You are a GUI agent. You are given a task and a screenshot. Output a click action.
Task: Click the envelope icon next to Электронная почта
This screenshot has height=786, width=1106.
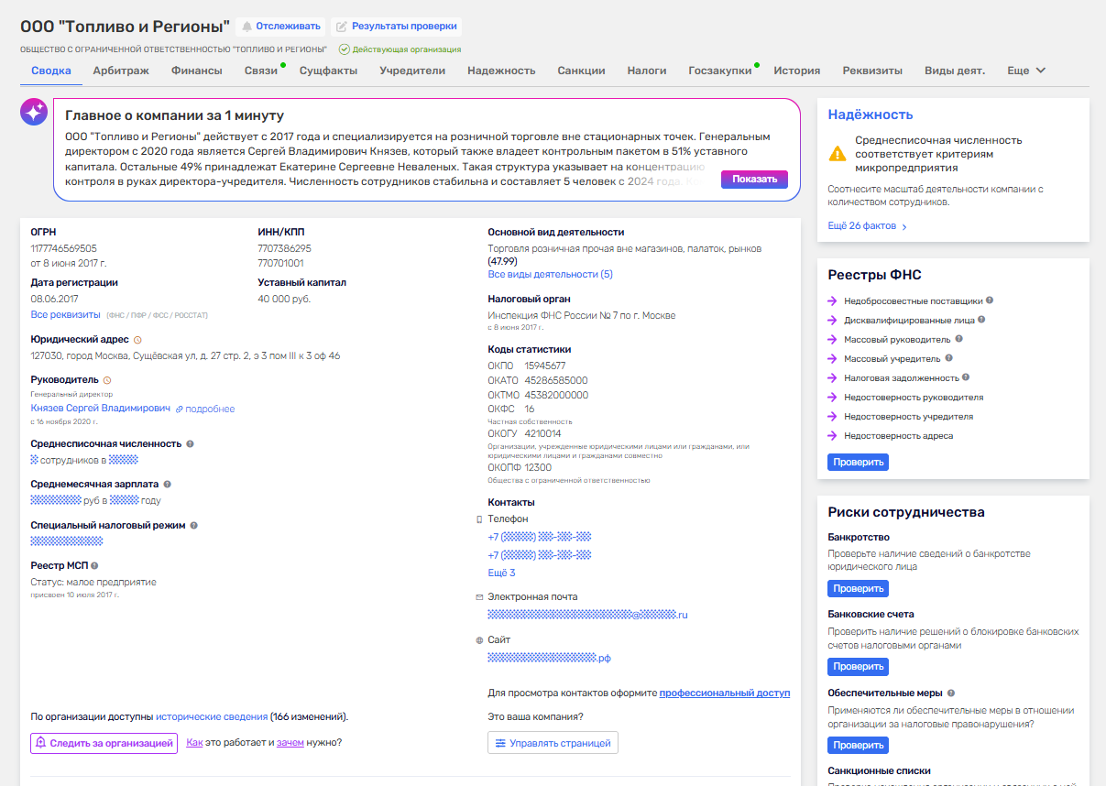click(479, 597)
